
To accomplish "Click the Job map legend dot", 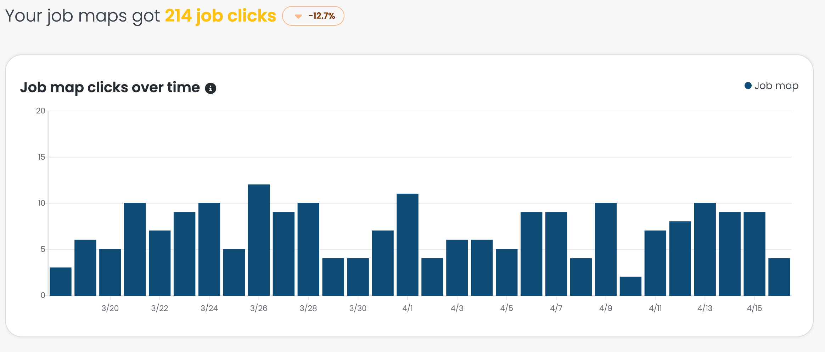I will point(748,86).
